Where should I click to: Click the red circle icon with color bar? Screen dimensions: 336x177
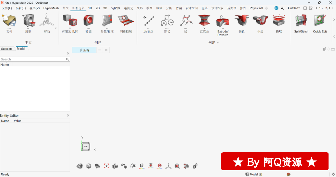[159, 166]
